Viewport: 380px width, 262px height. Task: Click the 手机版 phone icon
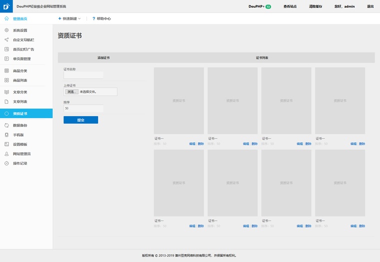(x=6, y=135)
